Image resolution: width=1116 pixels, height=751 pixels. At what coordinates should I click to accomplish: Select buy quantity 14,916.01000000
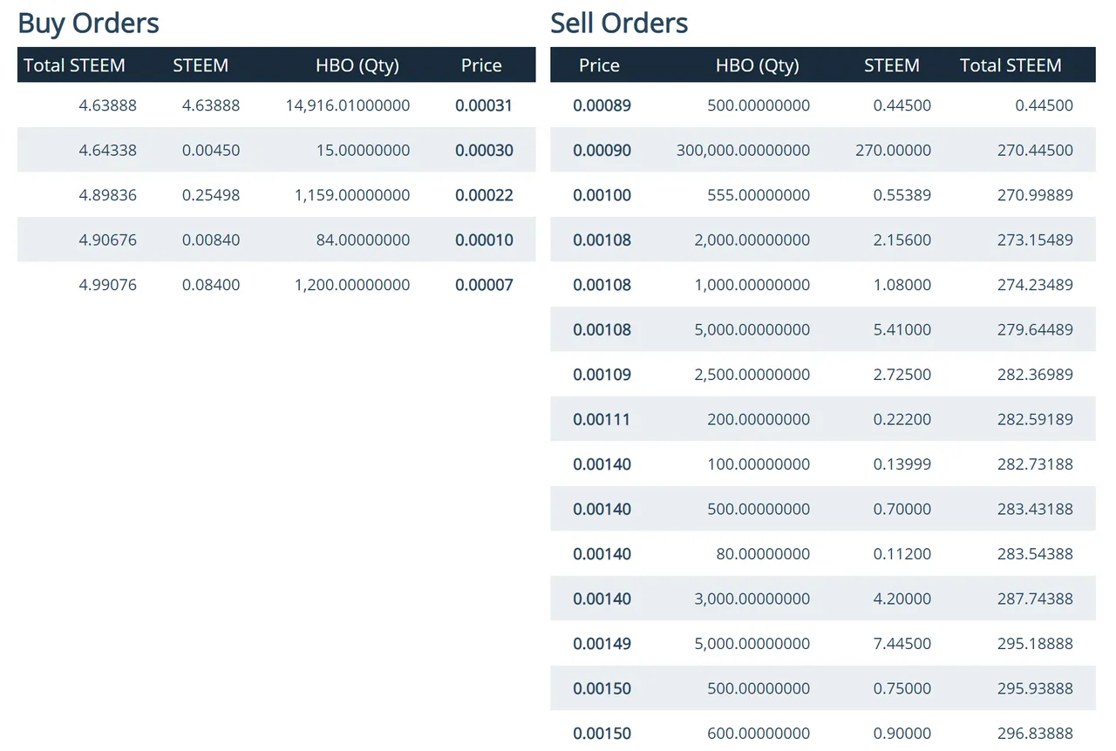point(348,105)
